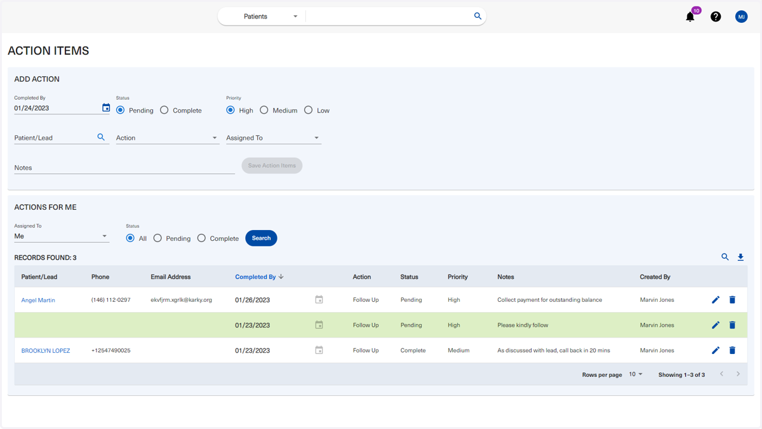Click the Phone column header
The image size is (762, 429).
[100, 277]
